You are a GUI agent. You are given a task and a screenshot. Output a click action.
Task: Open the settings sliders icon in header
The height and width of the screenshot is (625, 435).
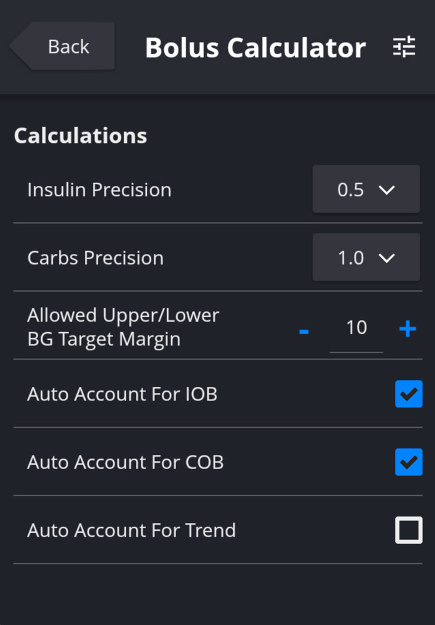404,47
